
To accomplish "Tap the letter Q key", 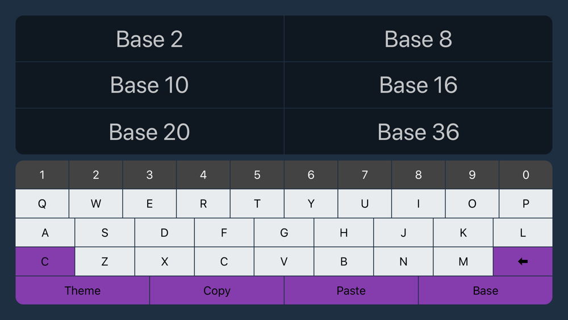I will (42, 203).
